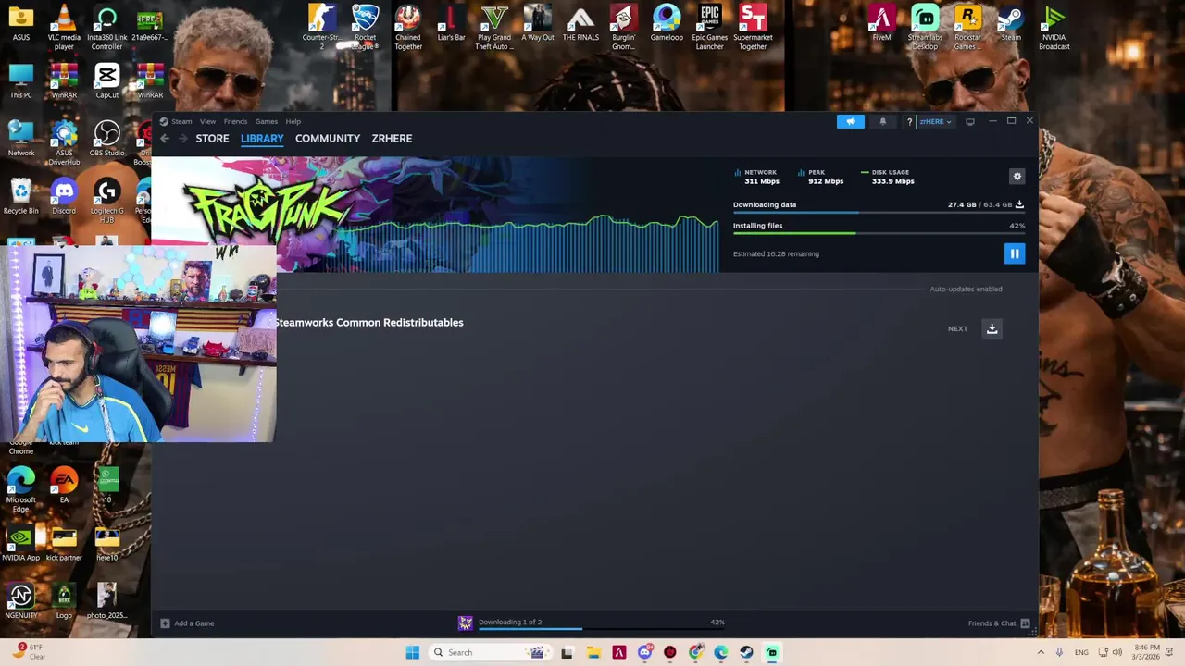Open Friends & Chat
Viewport: 1185px width, 666px height.
(999, 623)
